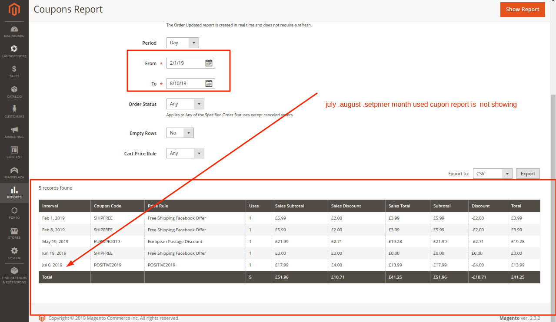Click the Sales Discount column header
The height and width of the screenshot is (322, 556).
click(356, 206)
